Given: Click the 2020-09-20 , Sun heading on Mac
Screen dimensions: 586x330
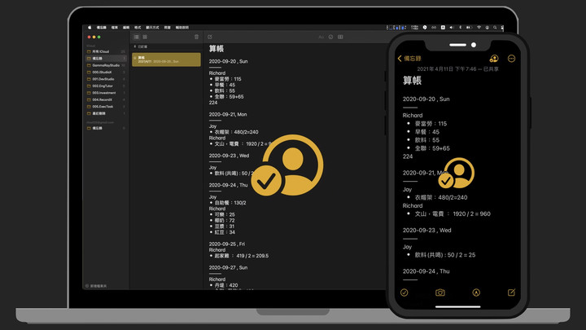Looking at the screenshot, I should [x=228, y=61].
